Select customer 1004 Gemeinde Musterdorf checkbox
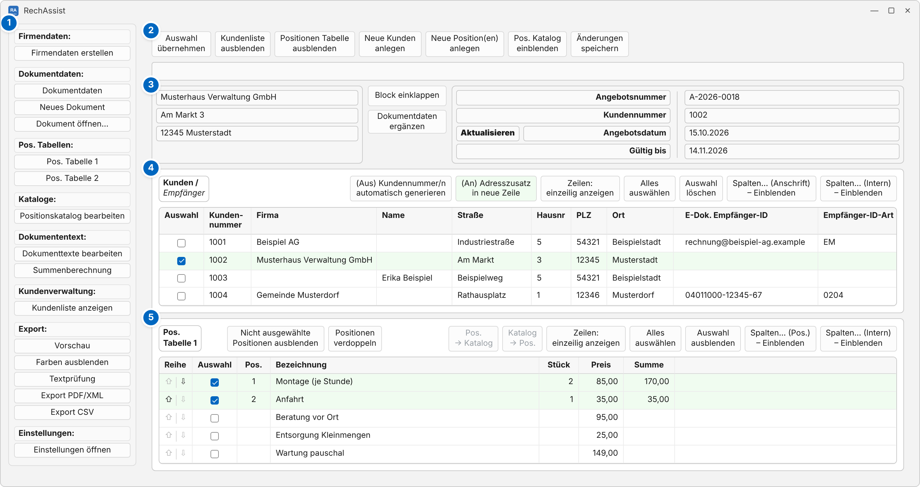 [x=181, y=296]
